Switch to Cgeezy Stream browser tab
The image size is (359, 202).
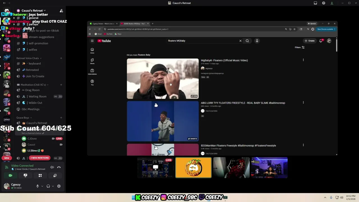pos(103,24)
